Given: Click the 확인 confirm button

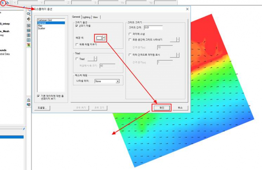Looking at the screenshot, I should point(162,108).
